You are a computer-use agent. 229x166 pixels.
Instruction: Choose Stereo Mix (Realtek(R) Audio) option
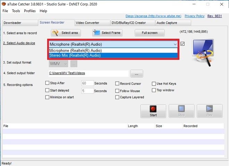pos(113,55)
